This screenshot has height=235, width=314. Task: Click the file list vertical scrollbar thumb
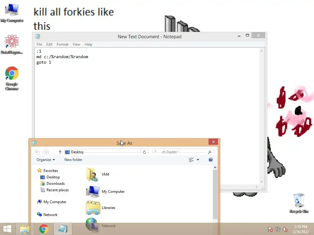pyautogui.click(x=215, y=194)
